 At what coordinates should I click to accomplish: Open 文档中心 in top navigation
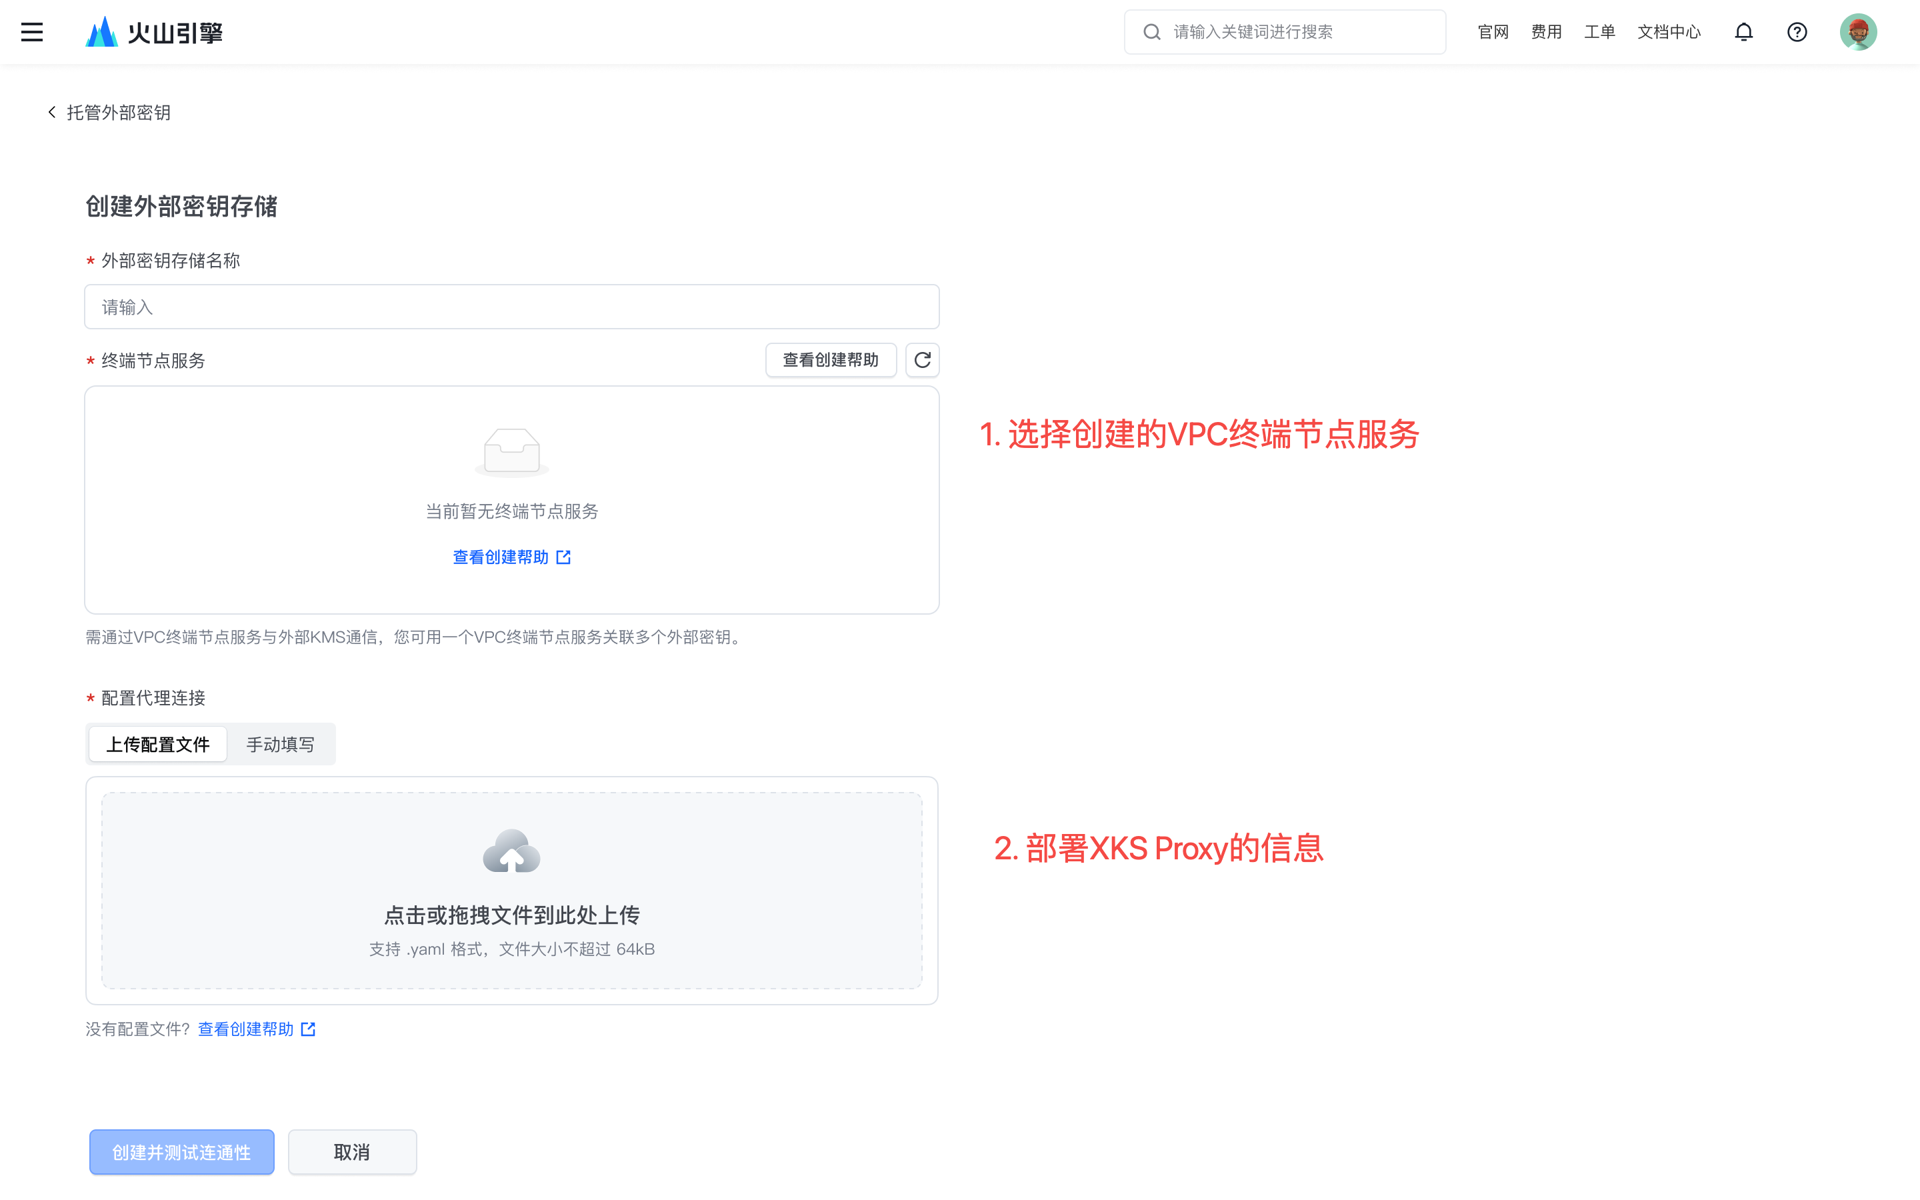(1669, 32)
